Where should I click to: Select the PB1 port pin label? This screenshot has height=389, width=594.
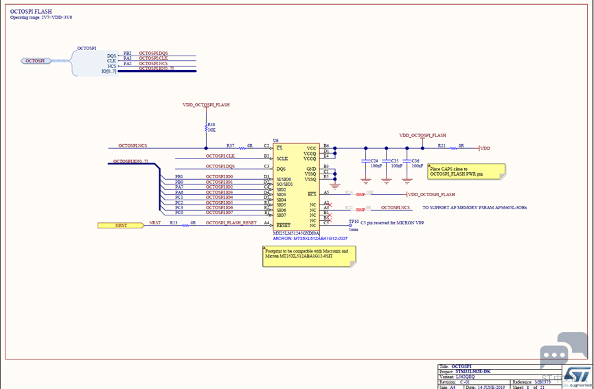[x=179, y=177]
